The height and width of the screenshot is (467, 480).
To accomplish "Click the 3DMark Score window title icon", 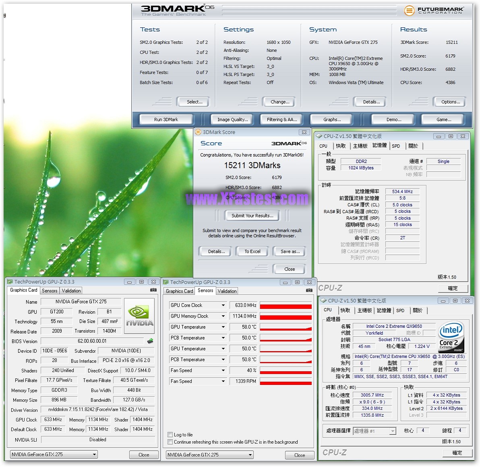I will click(198, 132).
